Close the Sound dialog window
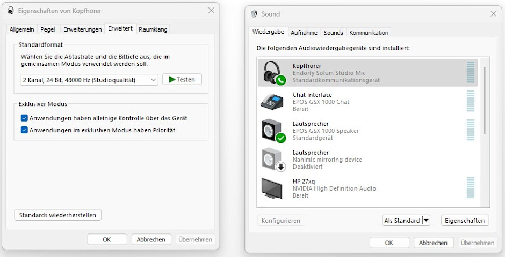The width and height of the screenshot is (505, 257). click(493, 14)
